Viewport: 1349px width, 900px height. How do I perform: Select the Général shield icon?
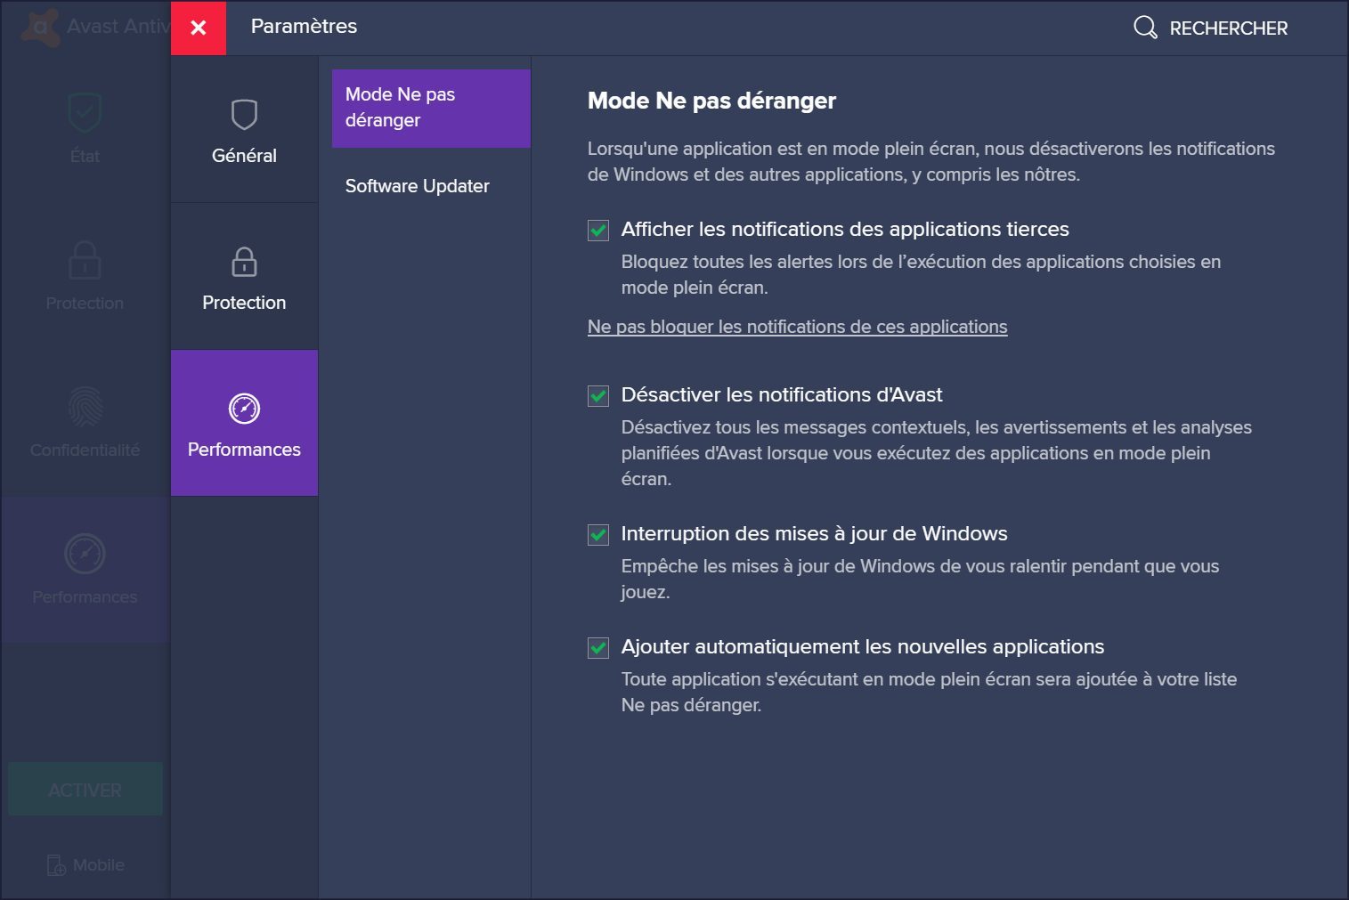pos(244,115)
